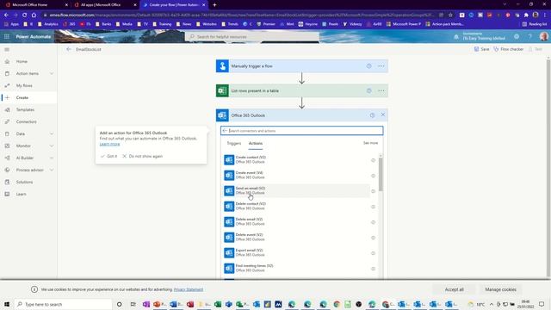The image size is (551, 310).
Task: Click the back arrow in the connector search box
Action: coord(225,131)
